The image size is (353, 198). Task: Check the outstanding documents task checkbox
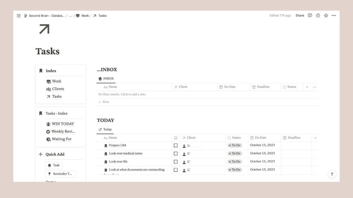[176, 170]
